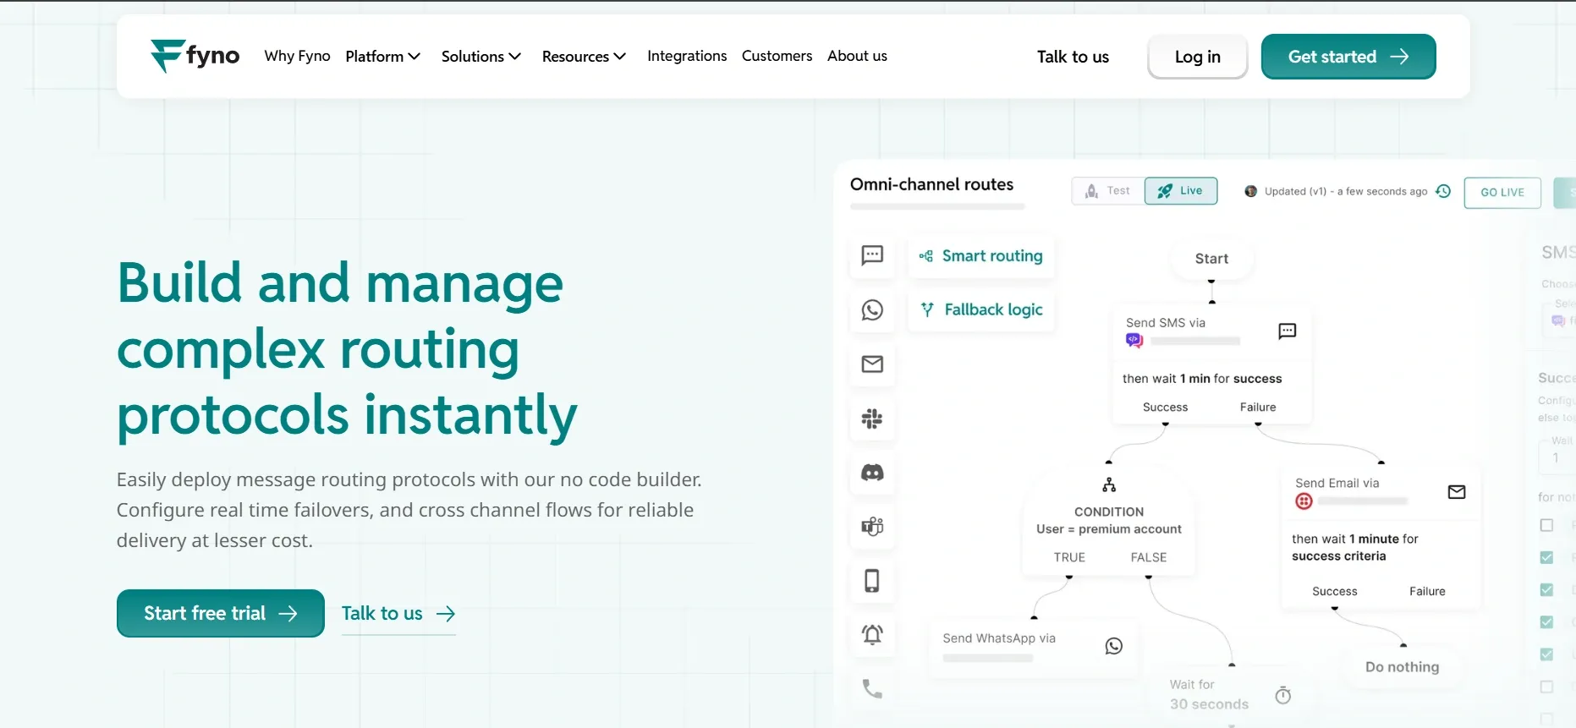Select the Microsoft Teams channel icon
This screenshot has width=1576, height=728.
point(872,527)
